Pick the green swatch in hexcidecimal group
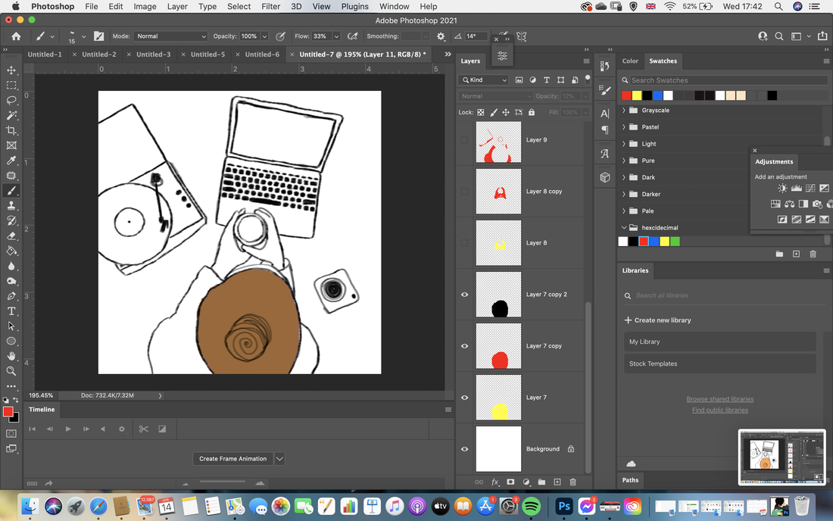The image size is (833, 521). [675, 242]
